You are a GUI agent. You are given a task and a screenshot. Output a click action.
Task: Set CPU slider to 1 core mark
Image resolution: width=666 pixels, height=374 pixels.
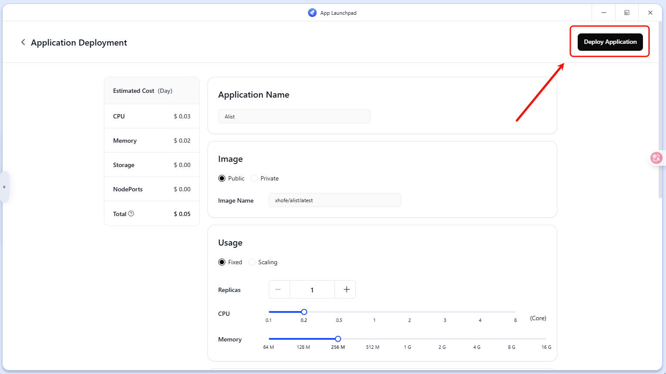pyautogui.click(x=374, y=312)
